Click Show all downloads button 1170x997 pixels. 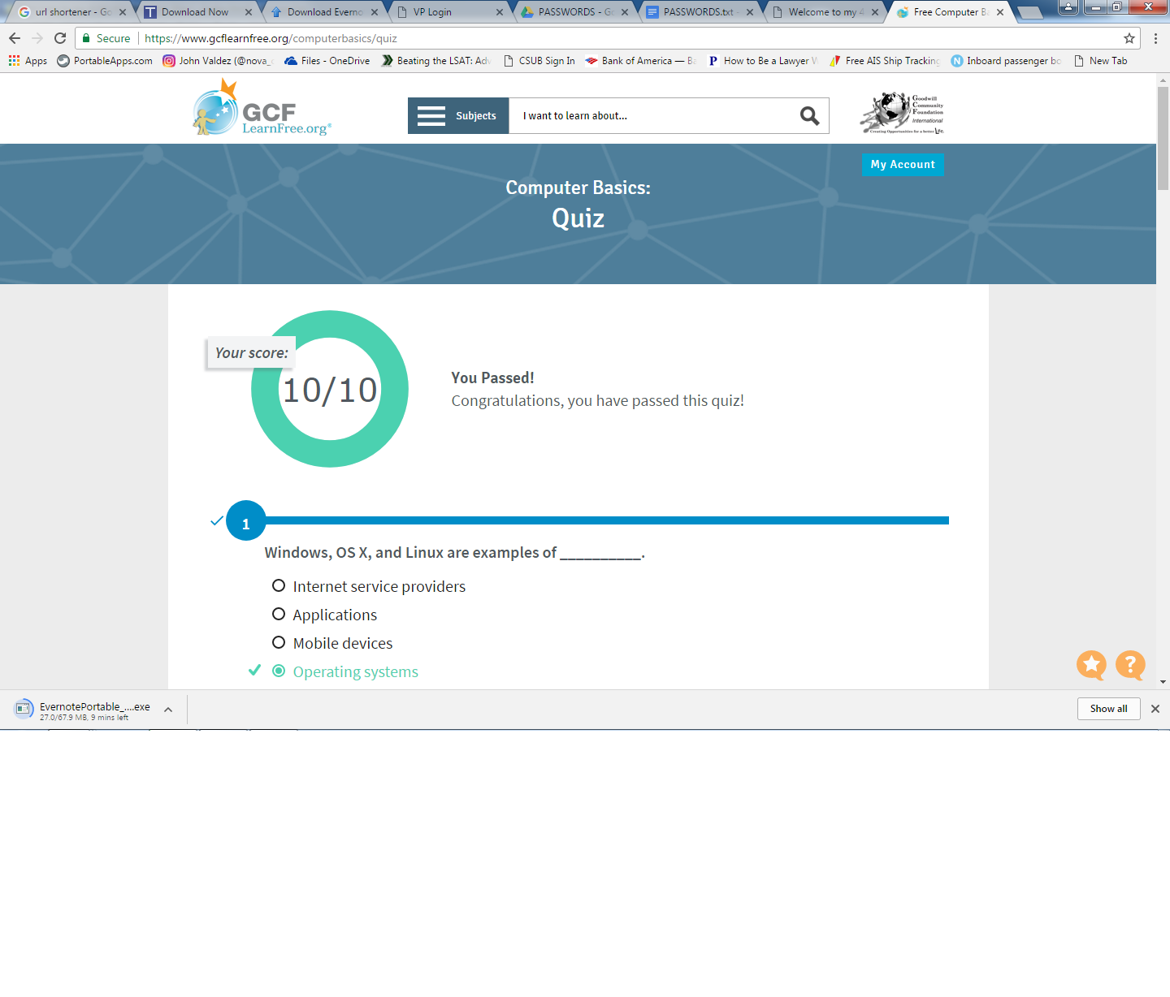pos(1108,709)
